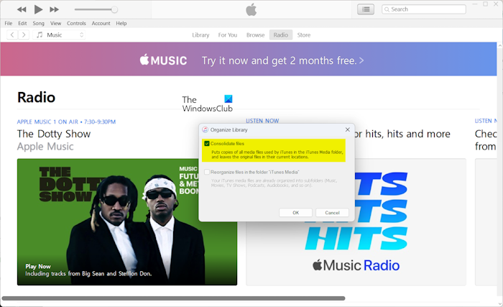503x307 pixels.
Task: Click 'APPLE MUSIC 1 ON AIR' text
Action: coord(47,122)
